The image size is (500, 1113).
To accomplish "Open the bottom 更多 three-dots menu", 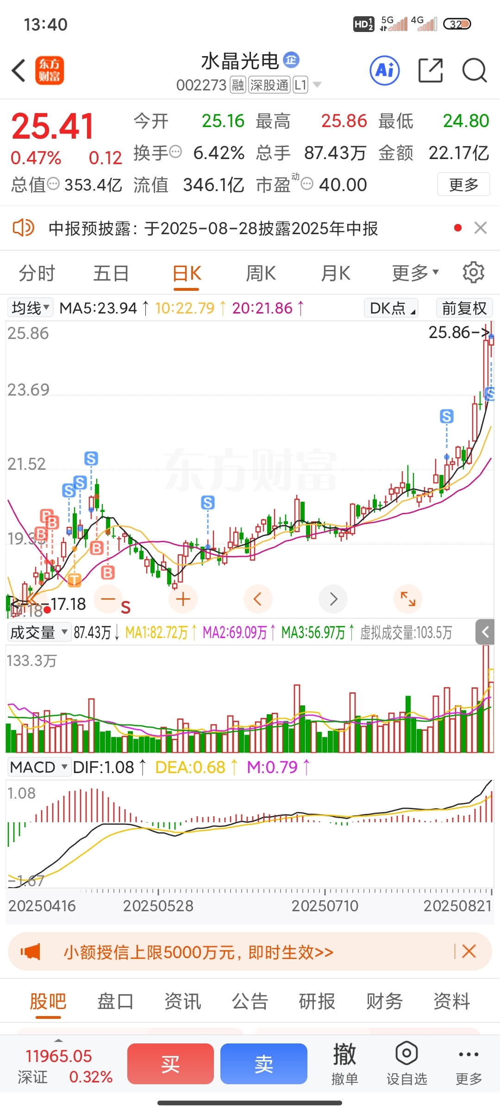I will coord(469,1064).
